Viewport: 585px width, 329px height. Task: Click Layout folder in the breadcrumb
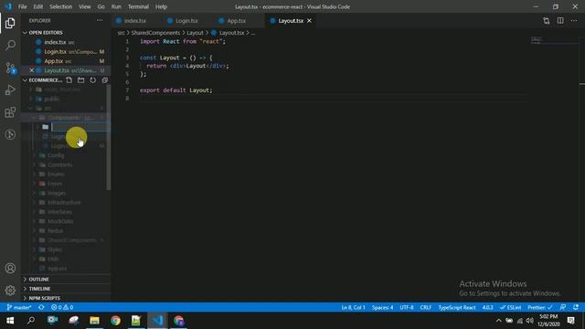(195, 33)
